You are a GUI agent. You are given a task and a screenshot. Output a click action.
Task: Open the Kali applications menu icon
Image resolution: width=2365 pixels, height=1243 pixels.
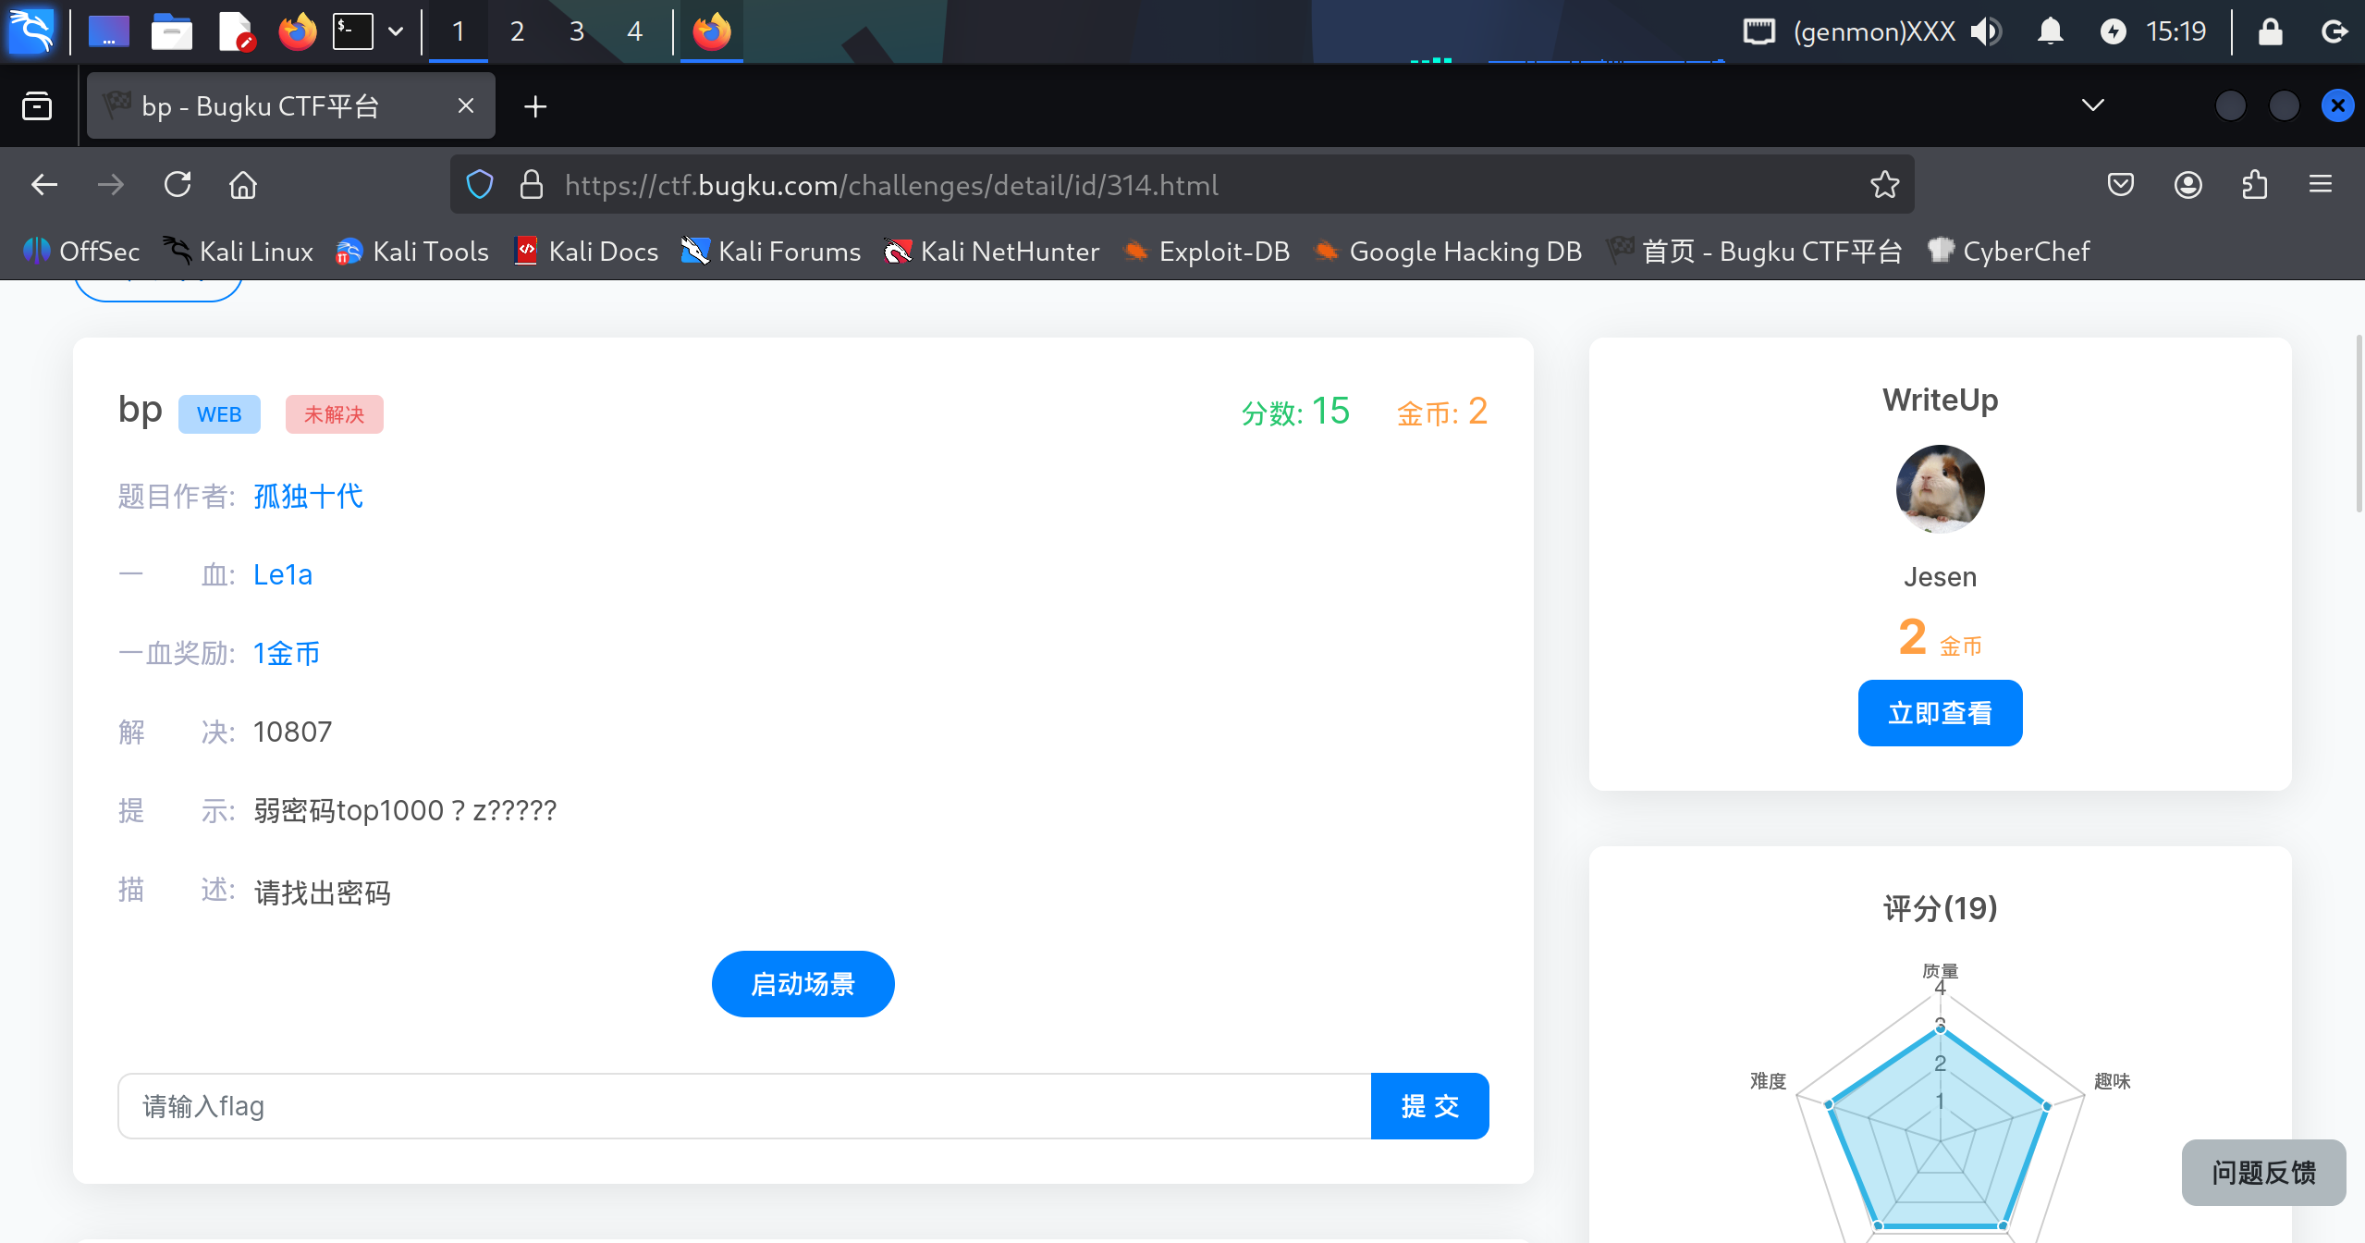pyautogui.click(x=31, y=31)
